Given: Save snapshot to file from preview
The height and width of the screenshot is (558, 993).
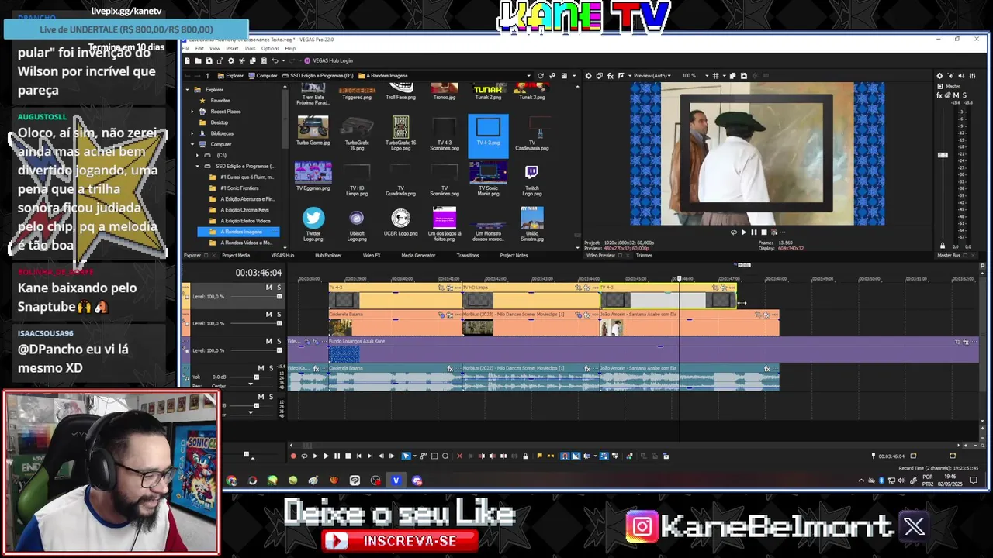Looking at the screenshot, I should click(x=743, y=76).
